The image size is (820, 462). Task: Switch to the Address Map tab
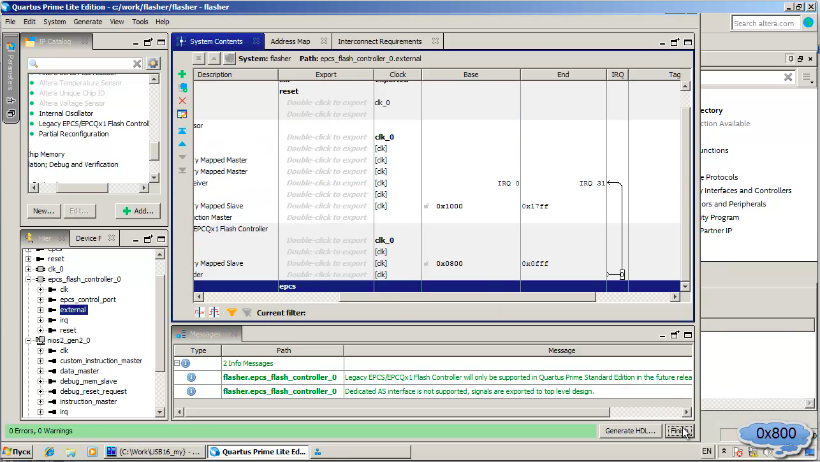click(290, 41)
